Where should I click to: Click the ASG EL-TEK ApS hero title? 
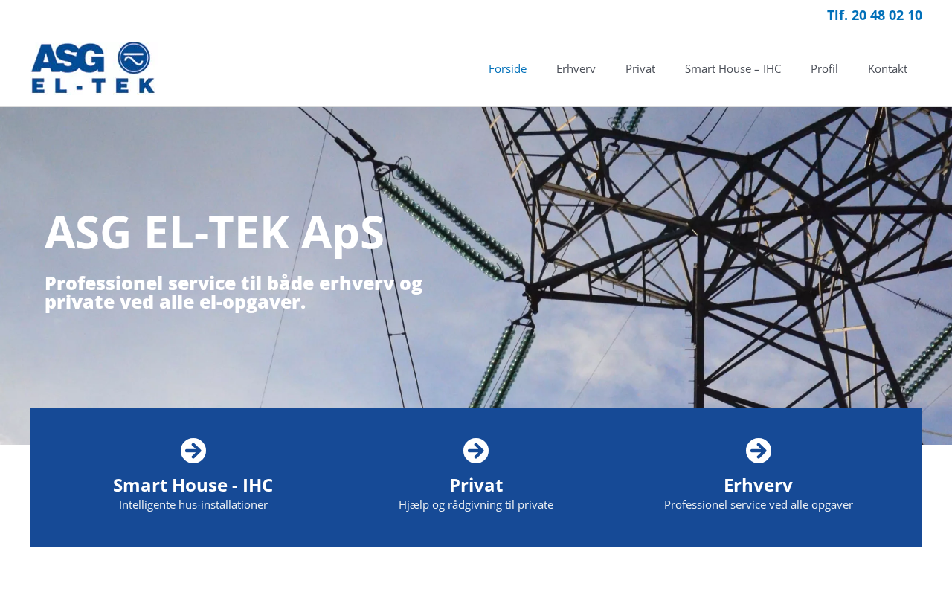tap(214, 232)
